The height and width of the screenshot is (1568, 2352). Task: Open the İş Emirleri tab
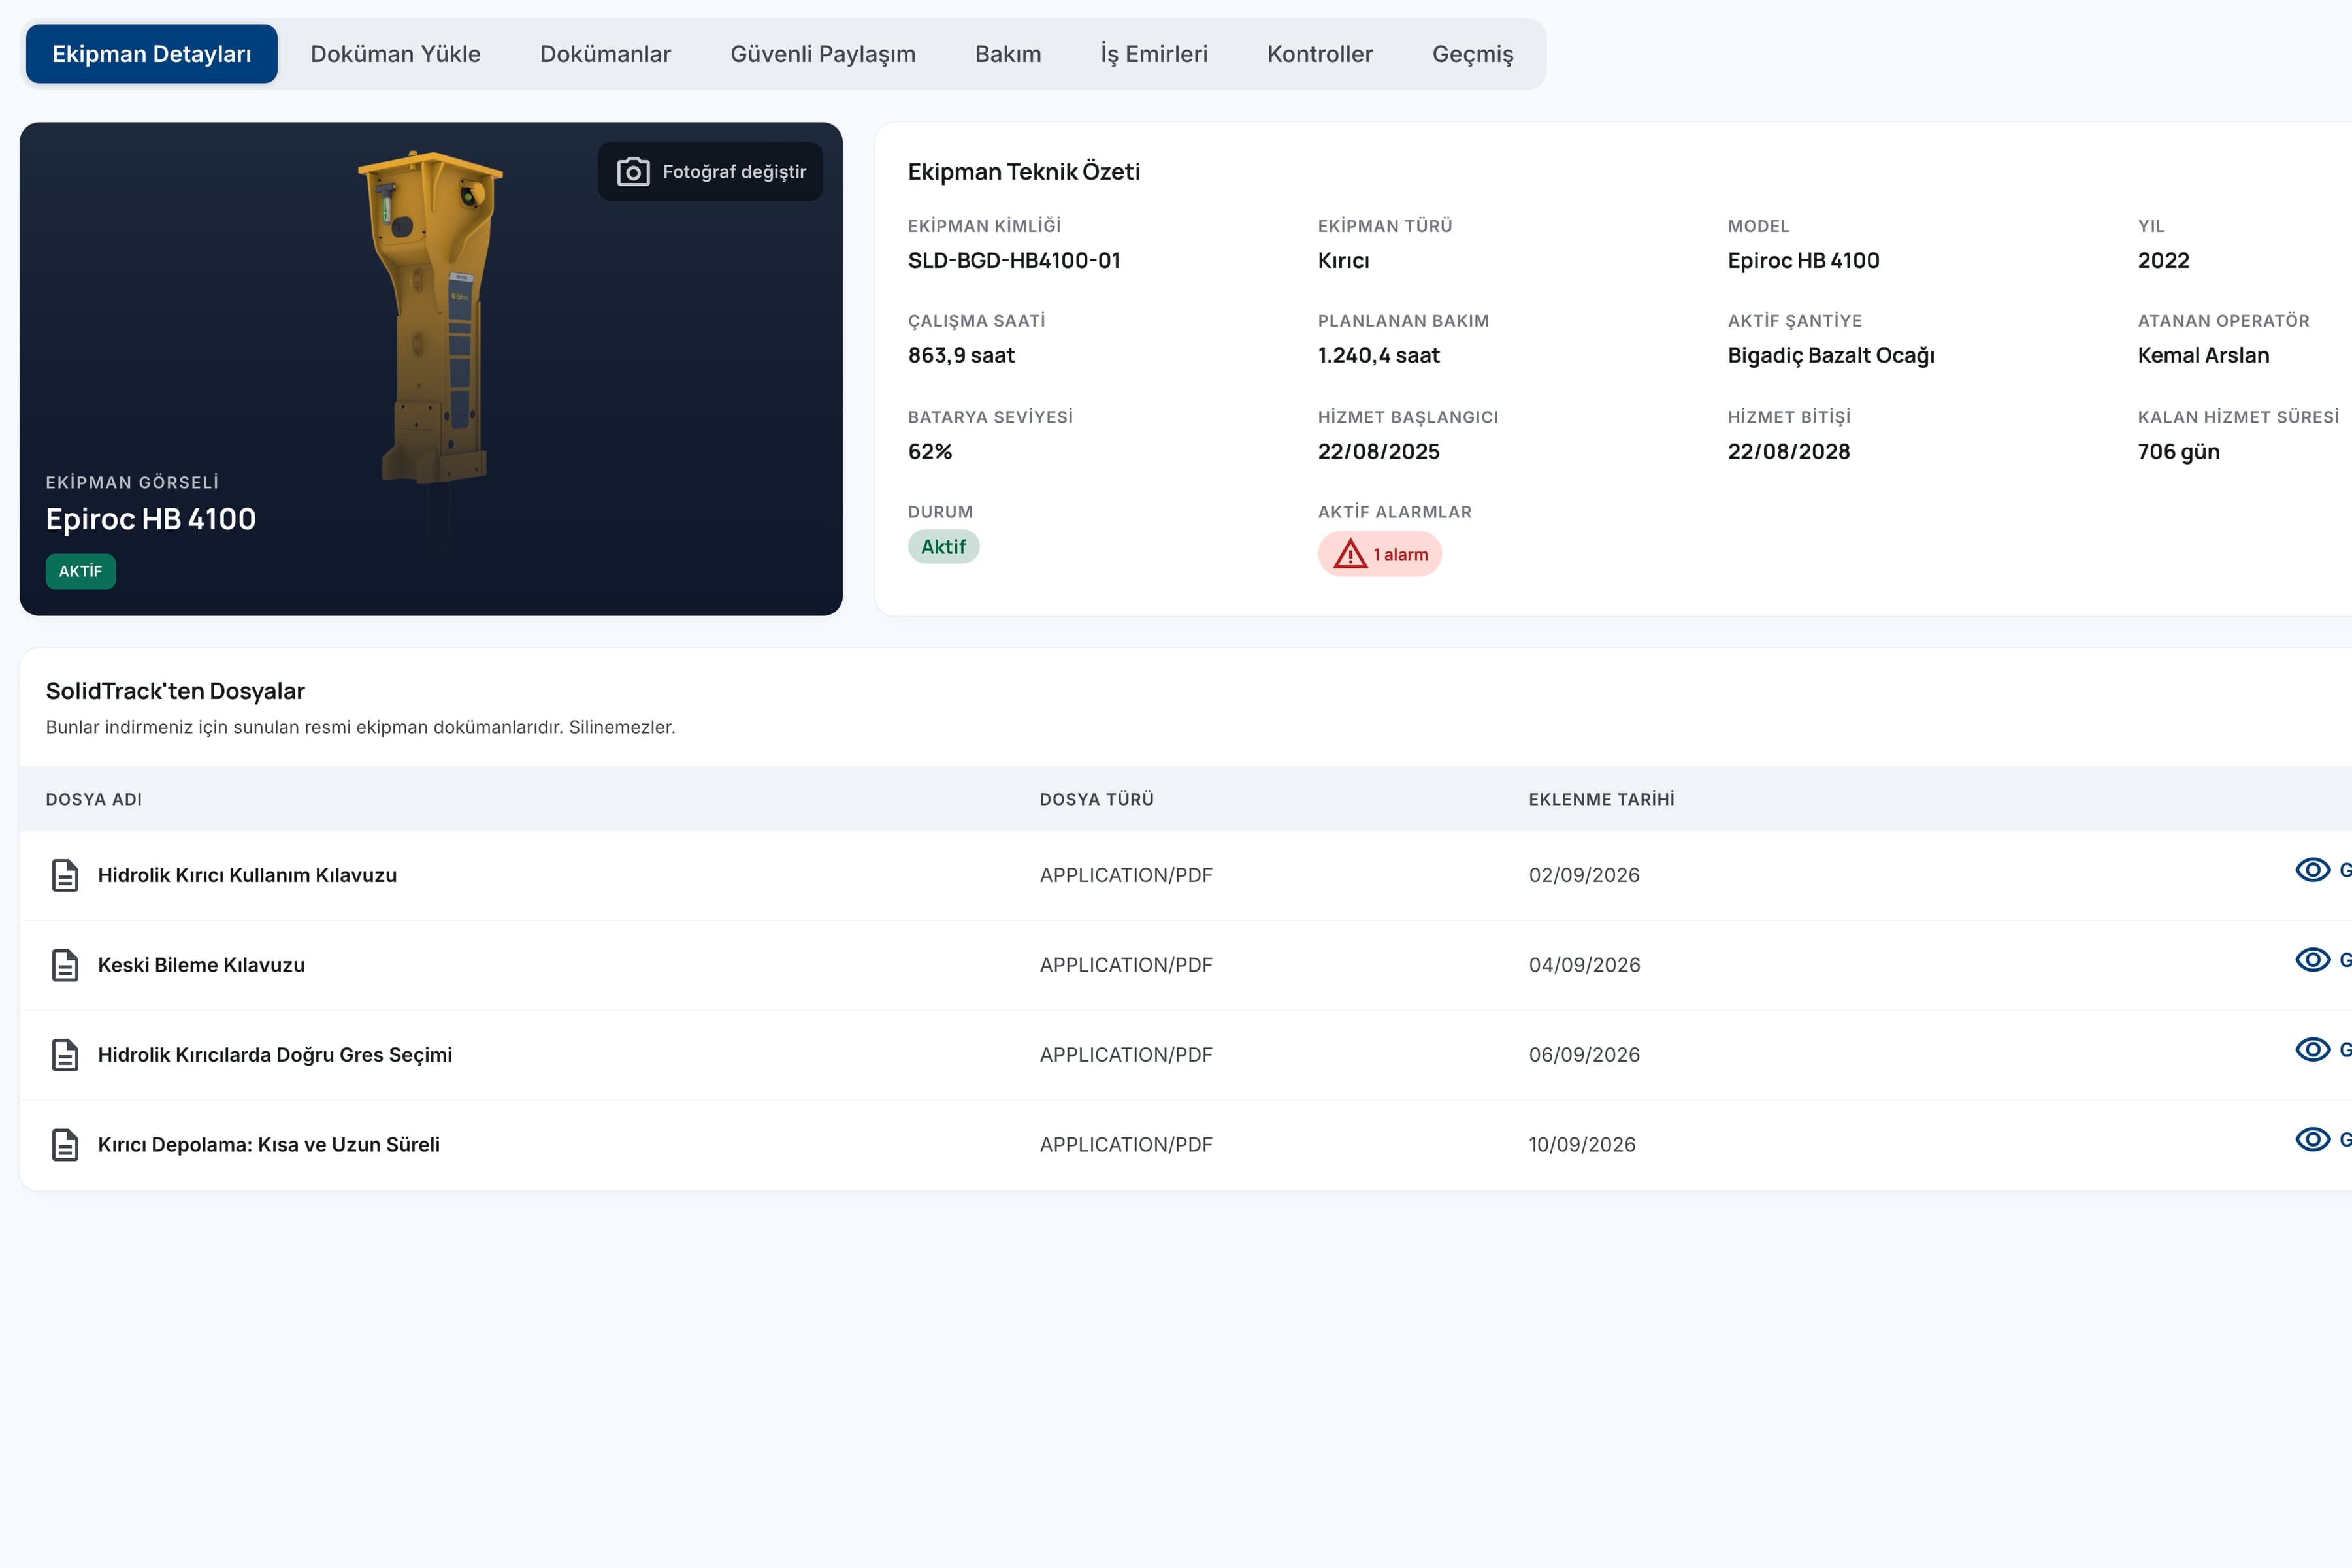1154,54
